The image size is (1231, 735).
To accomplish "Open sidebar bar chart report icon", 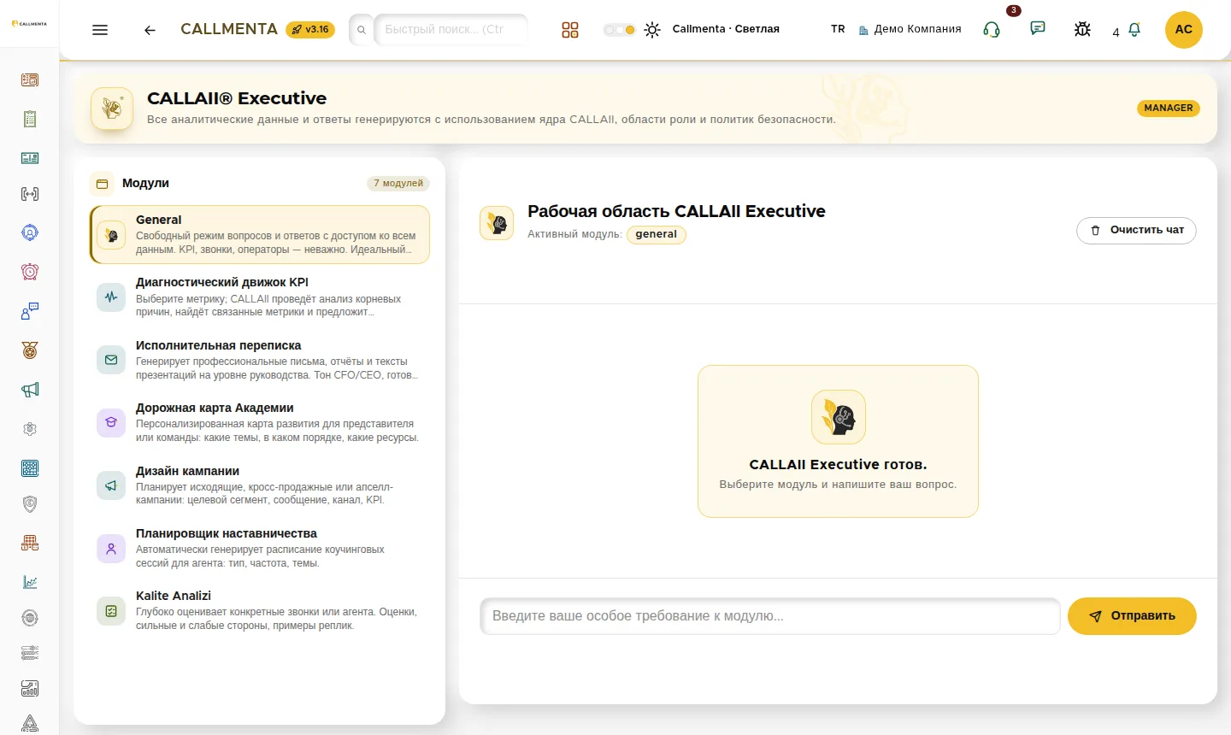I will point(30,689).
